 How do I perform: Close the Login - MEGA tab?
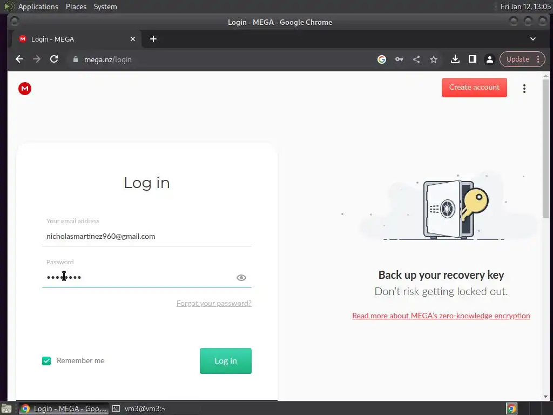pyautogui.click(x=133, y=39)
